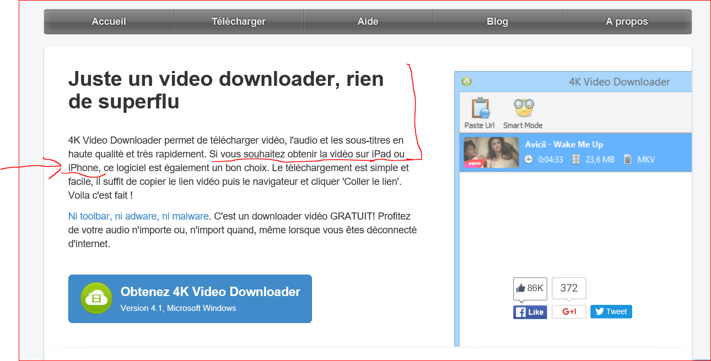Click the Facebook Like button
The image size is (711, 361).
point(530,312)
